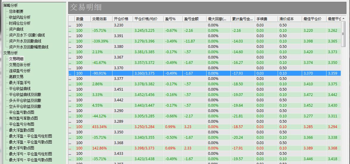Collapse the 交易分析 root node

(x=10, y=53)
